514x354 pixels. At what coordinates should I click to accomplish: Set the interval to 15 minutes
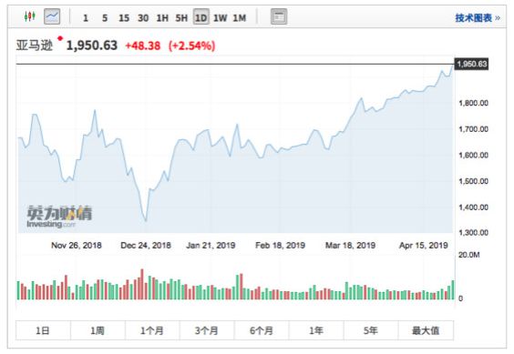tap(124, 18)
